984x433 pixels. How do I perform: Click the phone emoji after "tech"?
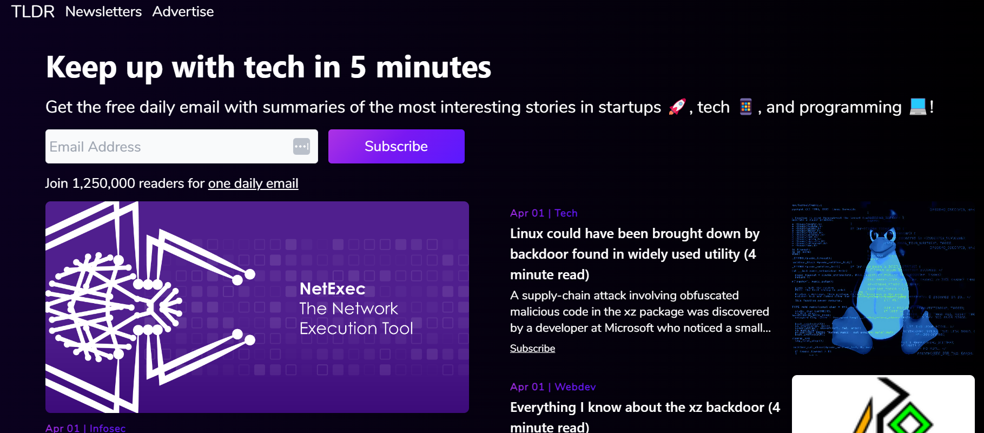point(745,107)
